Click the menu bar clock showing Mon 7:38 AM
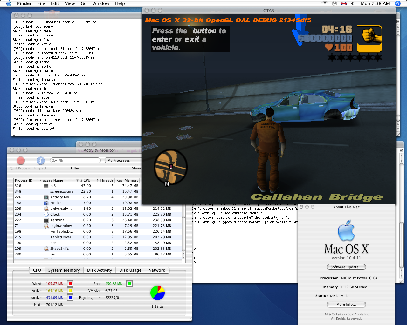The height and width of the screenshot is (325, 407). (375, 3)
